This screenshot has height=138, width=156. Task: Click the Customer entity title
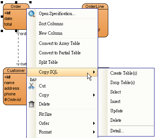point(16,71)
